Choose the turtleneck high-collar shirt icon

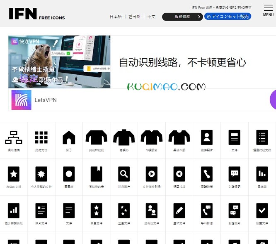[x=124, y=137]
